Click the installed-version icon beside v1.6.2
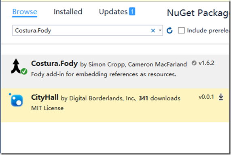231x155 pixels. point(194,63)
